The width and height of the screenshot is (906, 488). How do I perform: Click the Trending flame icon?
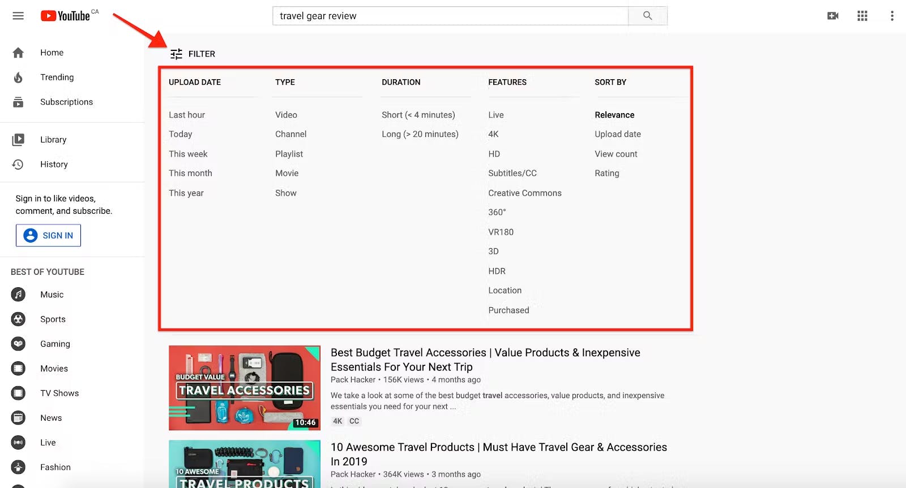18,77
